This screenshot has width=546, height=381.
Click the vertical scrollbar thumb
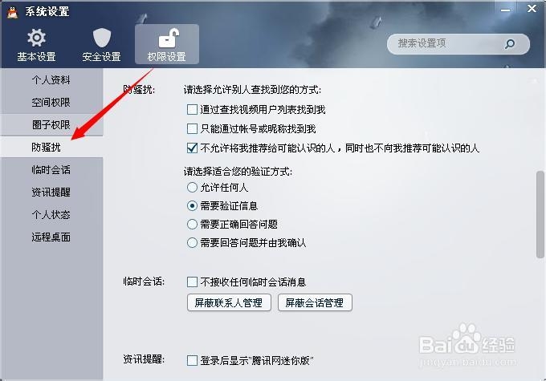point(540,215)
